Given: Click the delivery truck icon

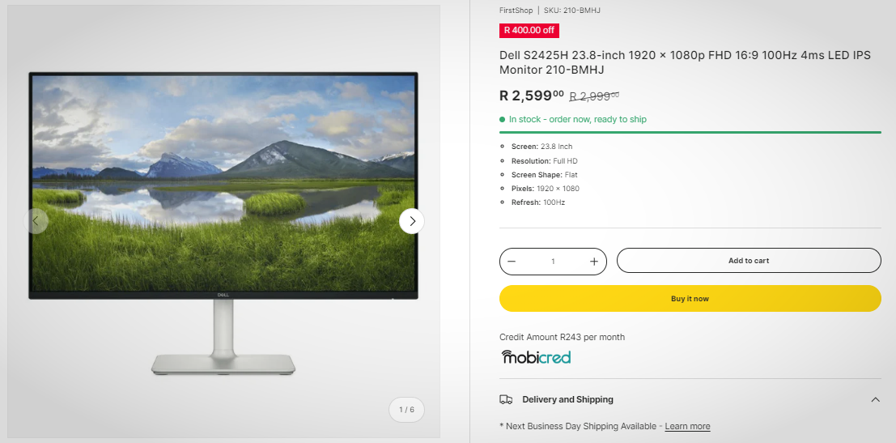Looking at the screenshot, I should (x=506, y=399).
